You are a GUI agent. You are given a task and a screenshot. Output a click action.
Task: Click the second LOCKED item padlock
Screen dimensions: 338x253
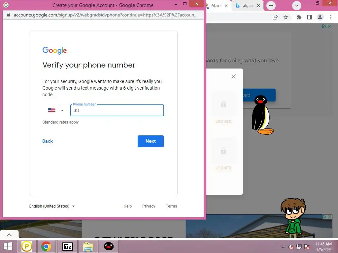(x=223, y=151)
